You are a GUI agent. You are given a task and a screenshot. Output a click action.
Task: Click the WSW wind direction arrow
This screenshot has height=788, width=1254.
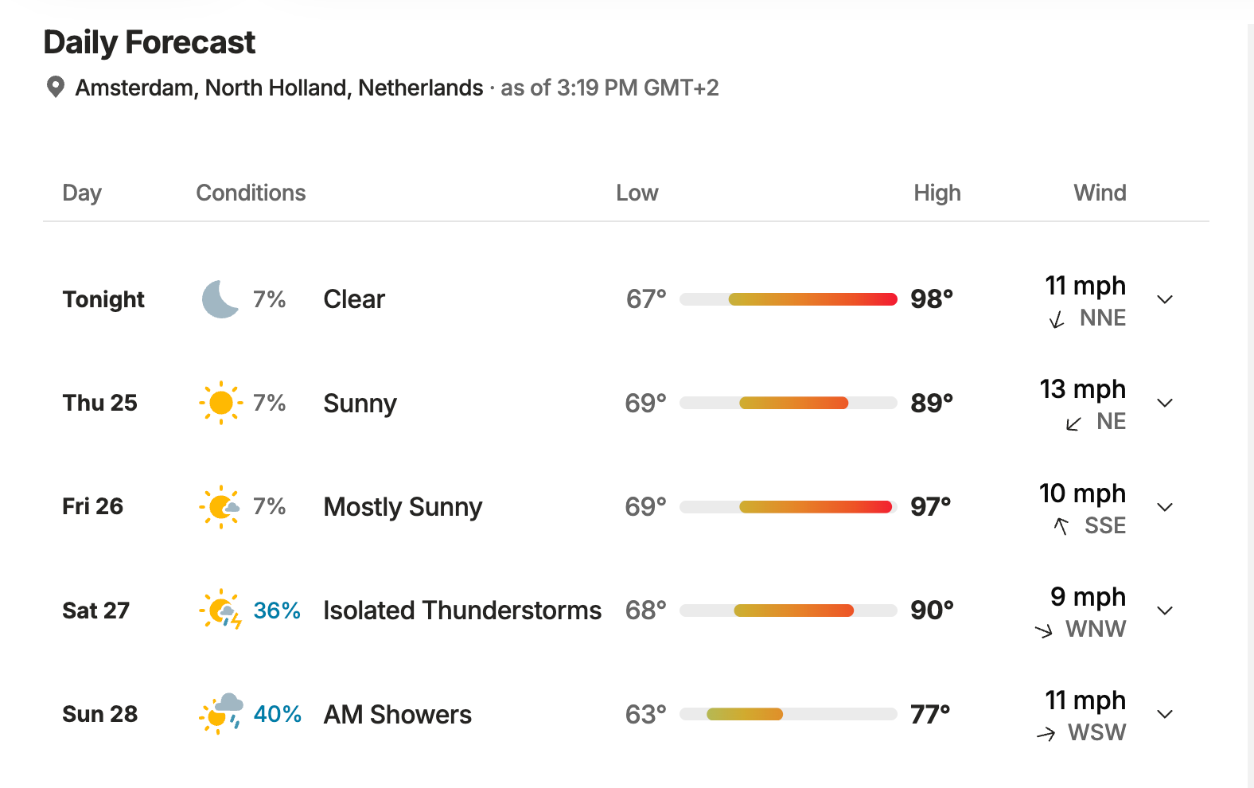tap(1046, 734)
